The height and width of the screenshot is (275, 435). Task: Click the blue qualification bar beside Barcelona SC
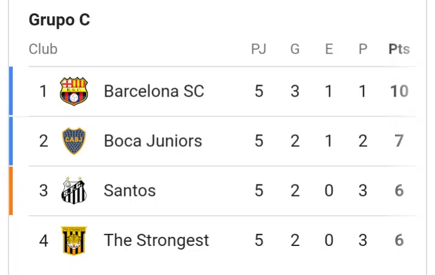[x=11, y=91]
